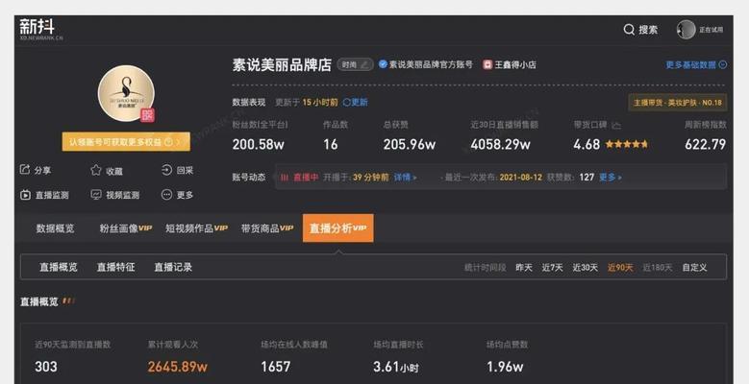Click the 分享 share icon
The image size is (749, 384).
25,169
